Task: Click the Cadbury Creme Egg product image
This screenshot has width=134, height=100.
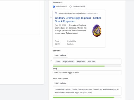Action: pos(97,30)
